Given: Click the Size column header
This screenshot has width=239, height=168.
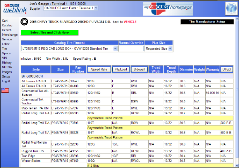Looking at the screenshot, I should coord(60,69).
